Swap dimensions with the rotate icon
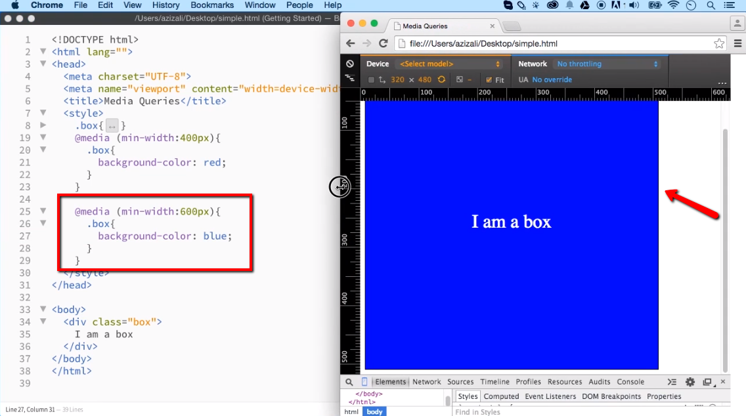The width and height of the screenshot is (746, 416). coord(441,79)
